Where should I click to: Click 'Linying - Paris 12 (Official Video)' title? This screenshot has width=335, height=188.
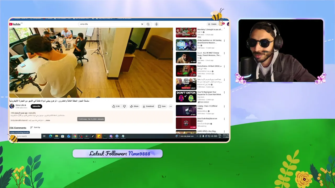(x=207, y=107)
